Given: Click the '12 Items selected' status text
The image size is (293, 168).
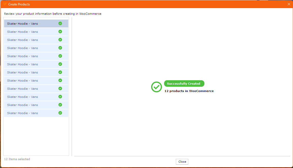Looking at the screenshot, I should pos(17,159).
